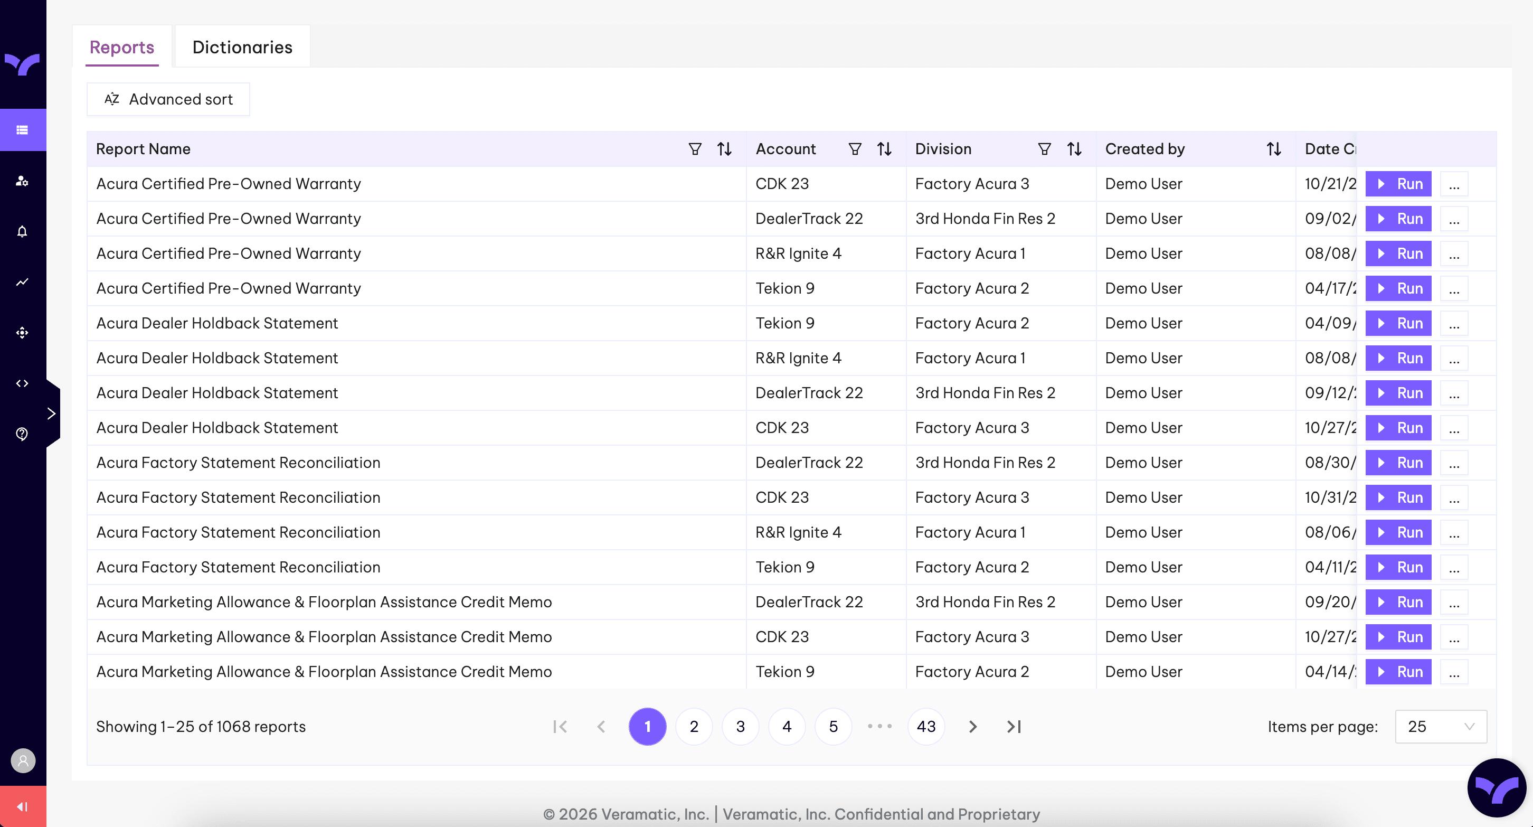Open more options for CDK 23 Certified Pre-Owned Warranty row
Viewport: 1533px width, 827px height.
(1454, 184)
